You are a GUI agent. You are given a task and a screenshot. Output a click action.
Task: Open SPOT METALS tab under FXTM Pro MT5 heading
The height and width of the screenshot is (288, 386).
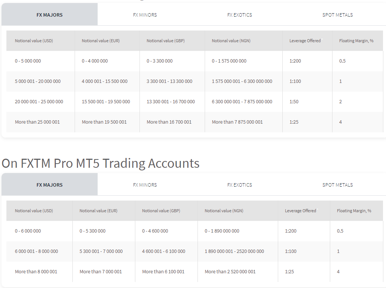click(x=337, y=185)
